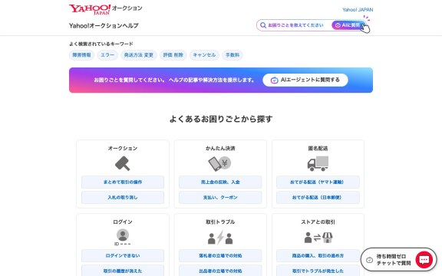442x276 pixels.
Task: Open 入札の取り消し help link
Action: [123, 198]
